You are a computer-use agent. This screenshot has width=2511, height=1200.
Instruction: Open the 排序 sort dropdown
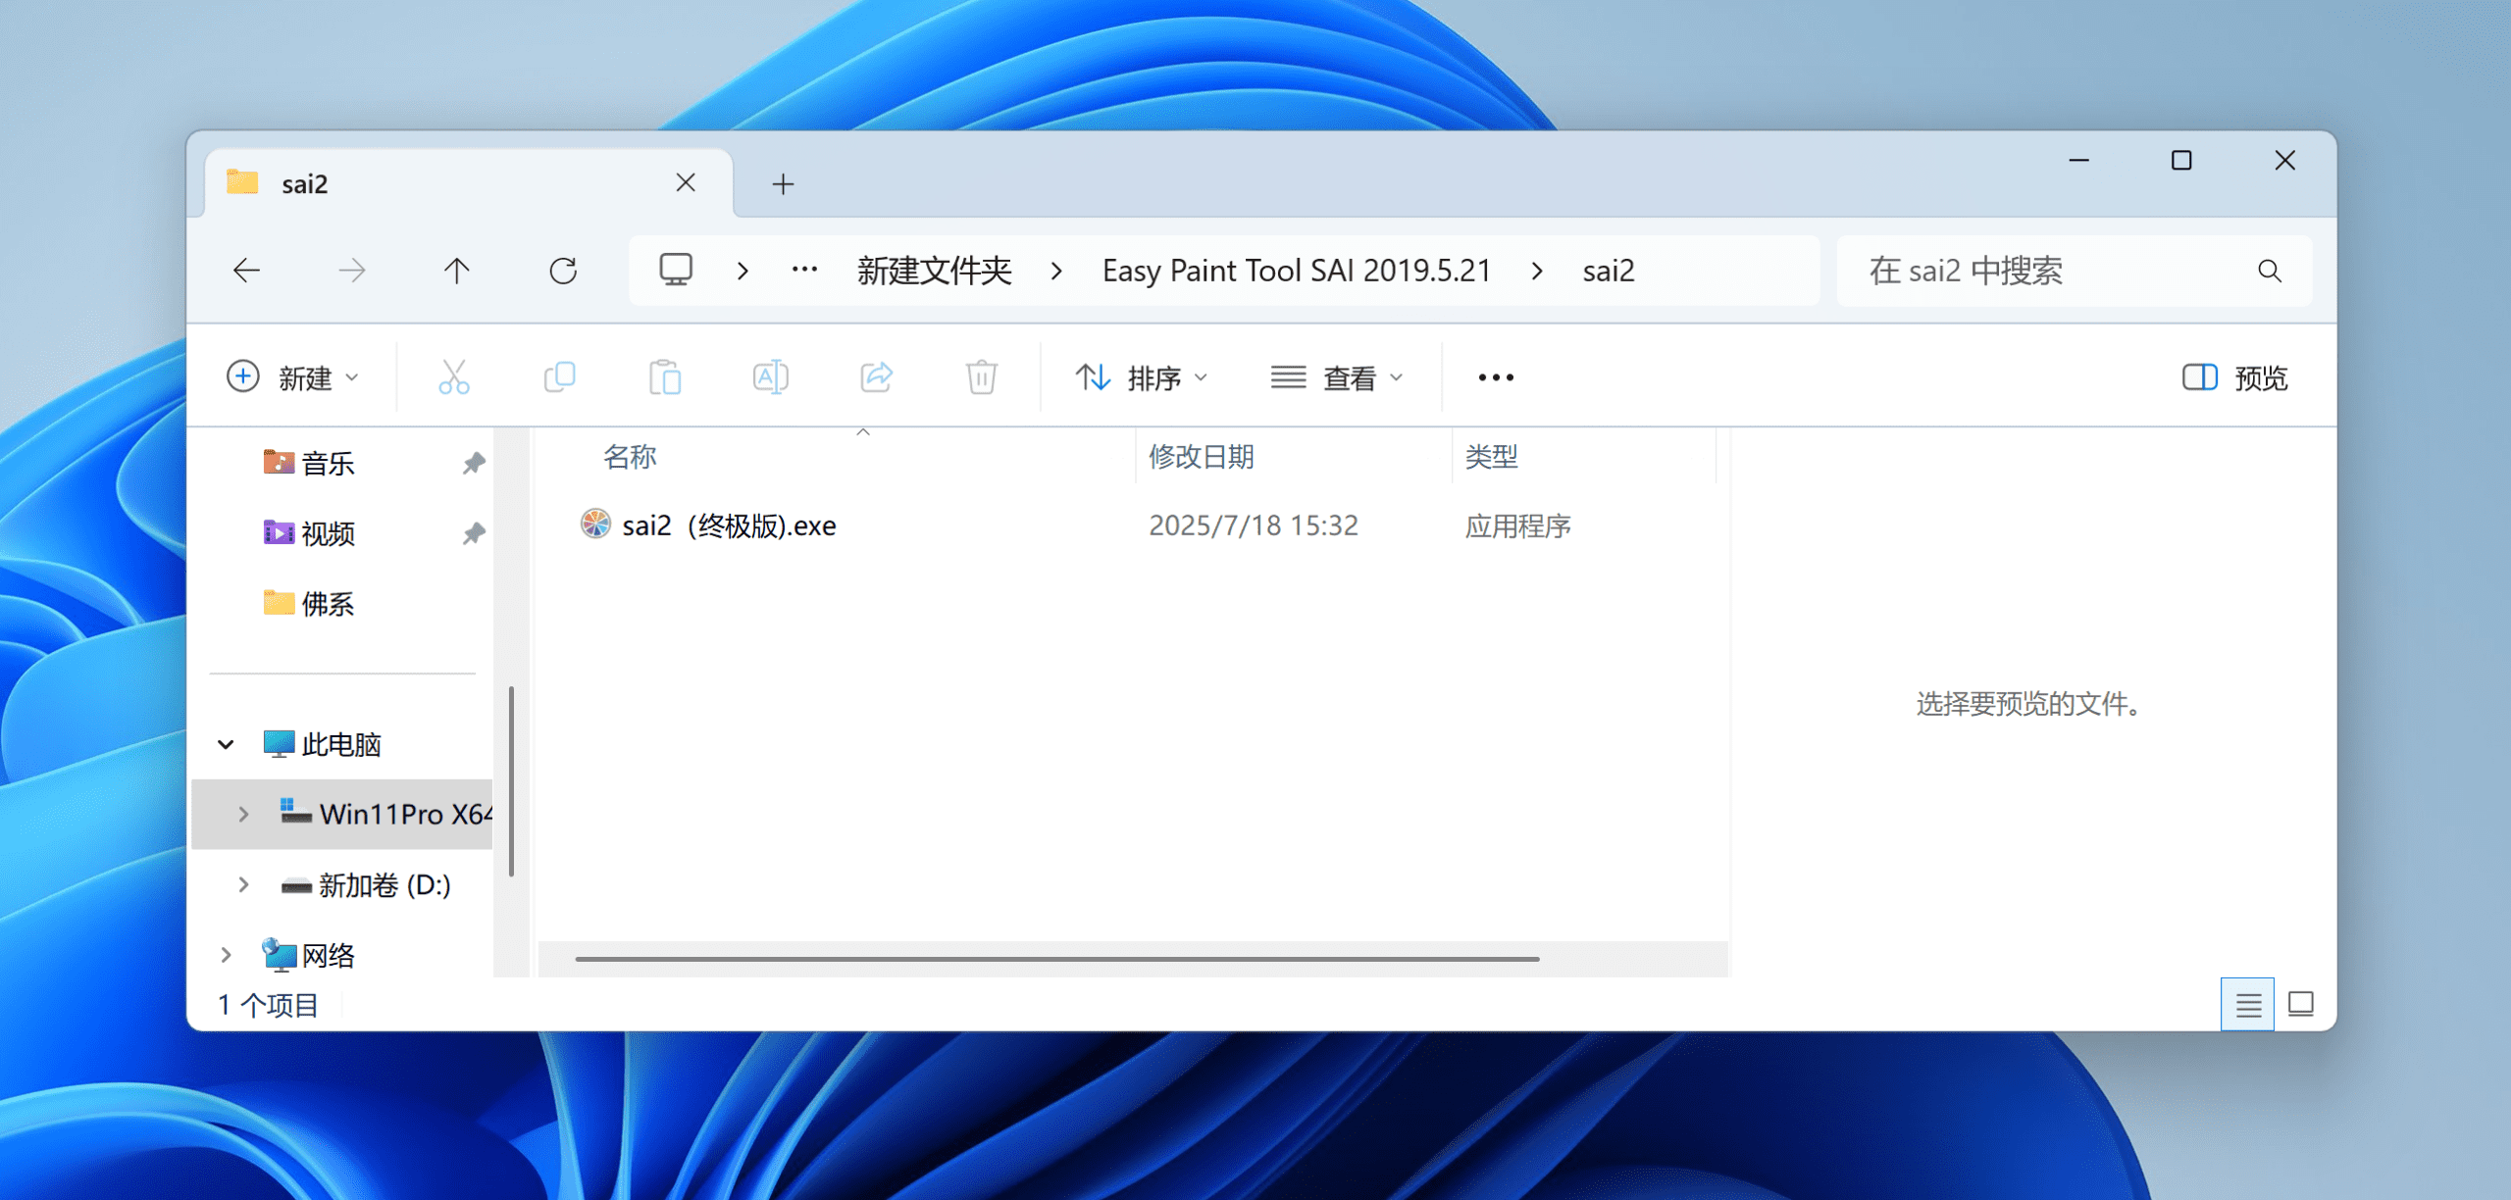point(1142,377)
